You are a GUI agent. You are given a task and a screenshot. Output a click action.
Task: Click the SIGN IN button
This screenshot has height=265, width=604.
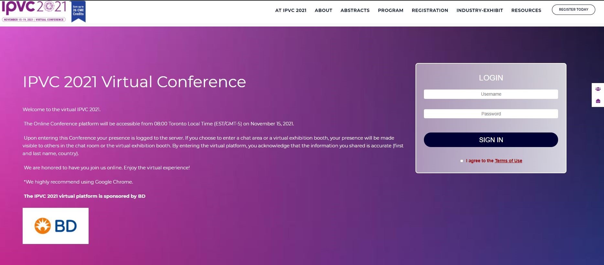pos(491,140)
